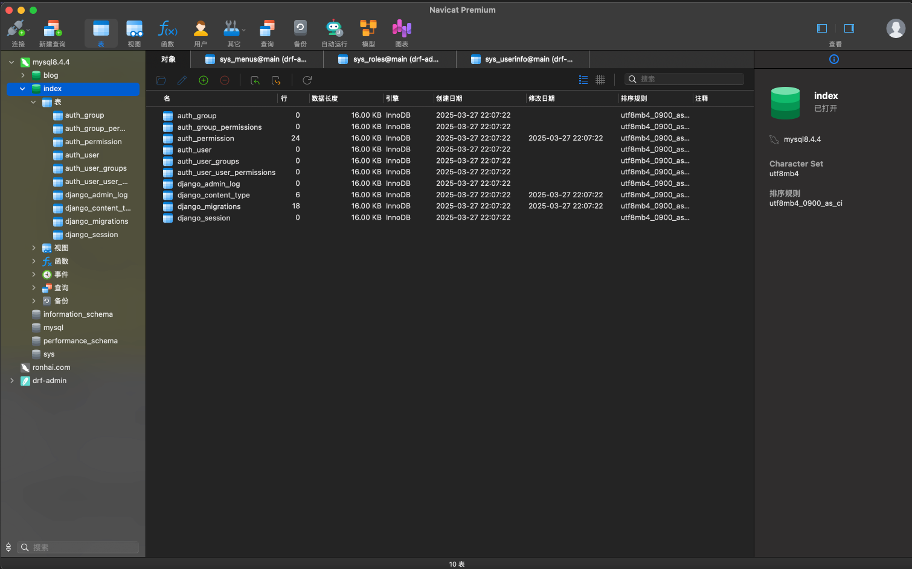Select the auth_user_user_permissions table row

tap(449, 172)
